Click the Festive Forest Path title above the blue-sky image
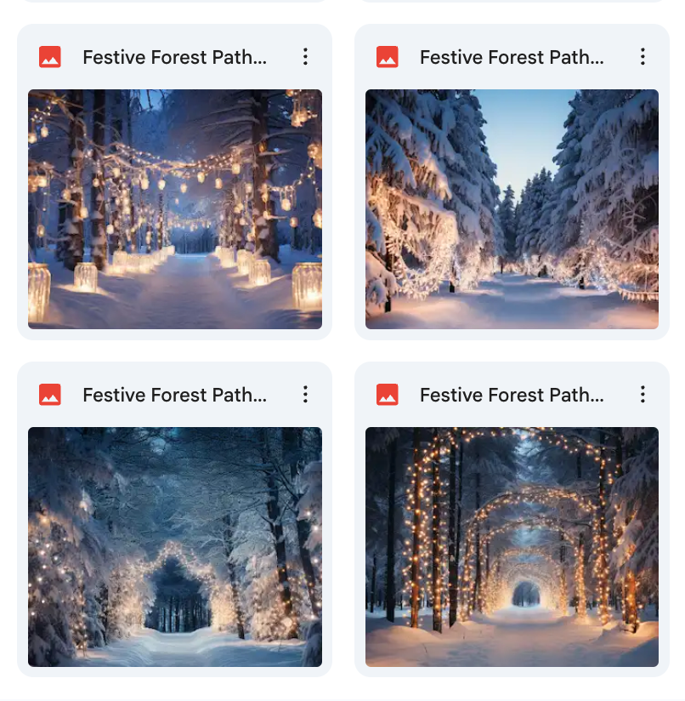 [x=512, y=57]
